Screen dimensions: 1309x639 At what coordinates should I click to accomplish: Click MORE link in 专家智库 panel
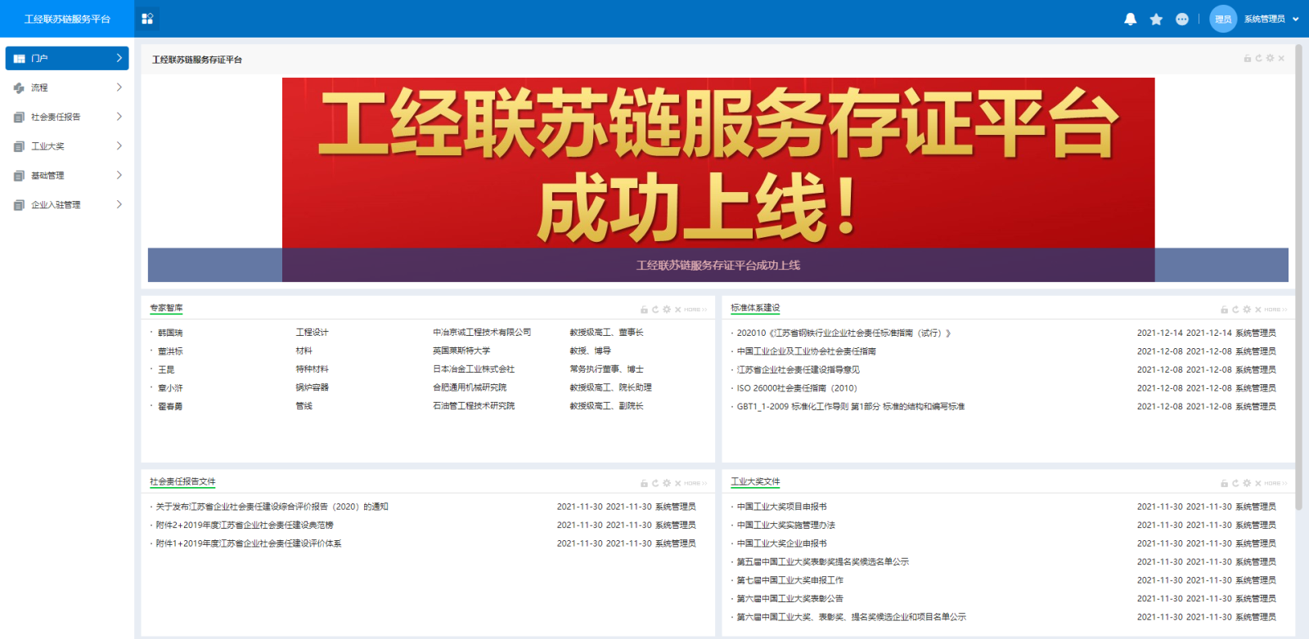tap(695, 310)
